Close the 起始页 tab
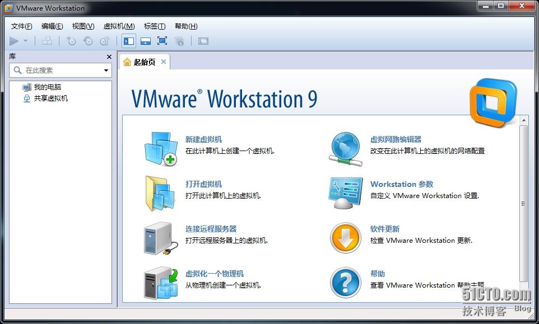 [x=164, y=62]
